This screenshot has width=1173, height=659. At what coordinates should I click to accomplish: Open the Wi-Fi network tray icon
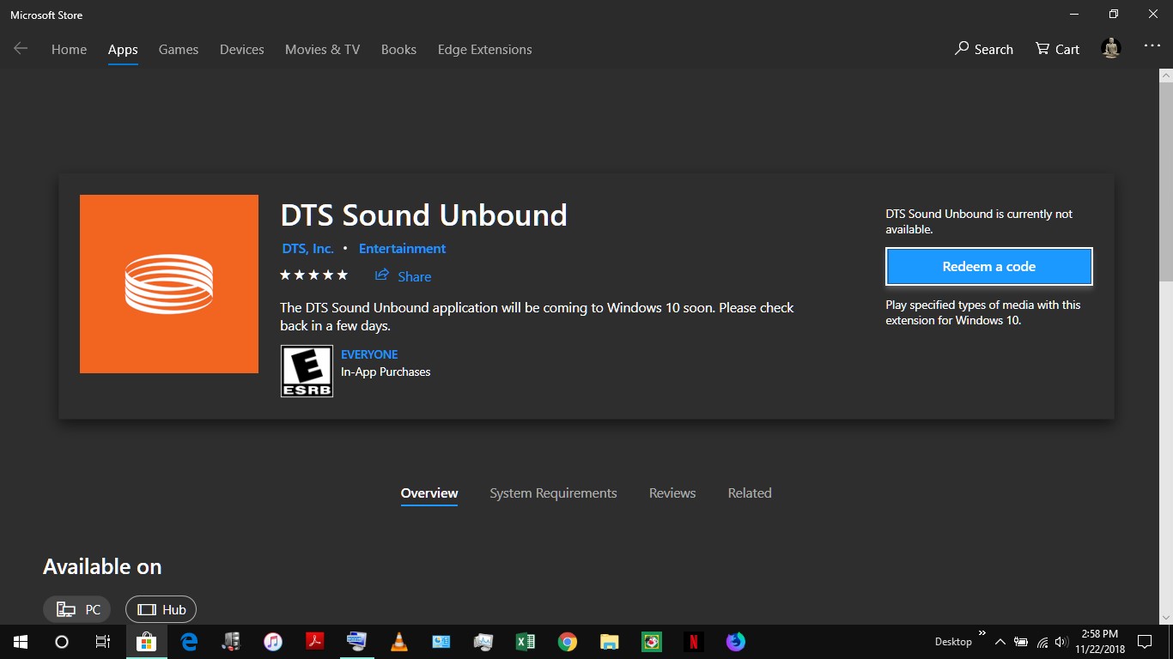[x=1042, y=642]
